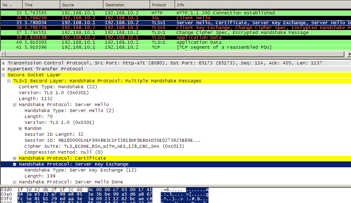The image size is (351, 203).
Task: Select Handshake Type: Server Hello (2) field
Action: point(69,111)
